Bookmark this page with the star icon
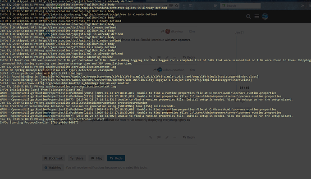This screenshot has height=179, width=311. click(177, 6)
